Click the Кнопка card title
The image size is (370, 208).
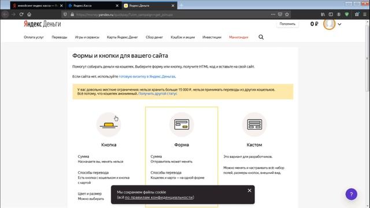coord(109,145)
